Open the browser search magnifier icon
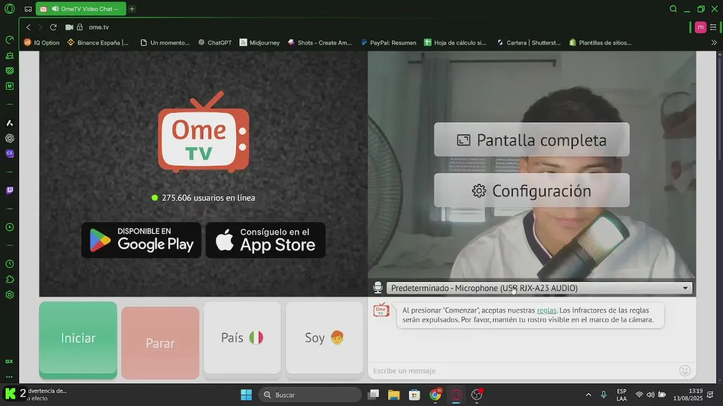This screenshot has height=406, width=723. [673, 9]
